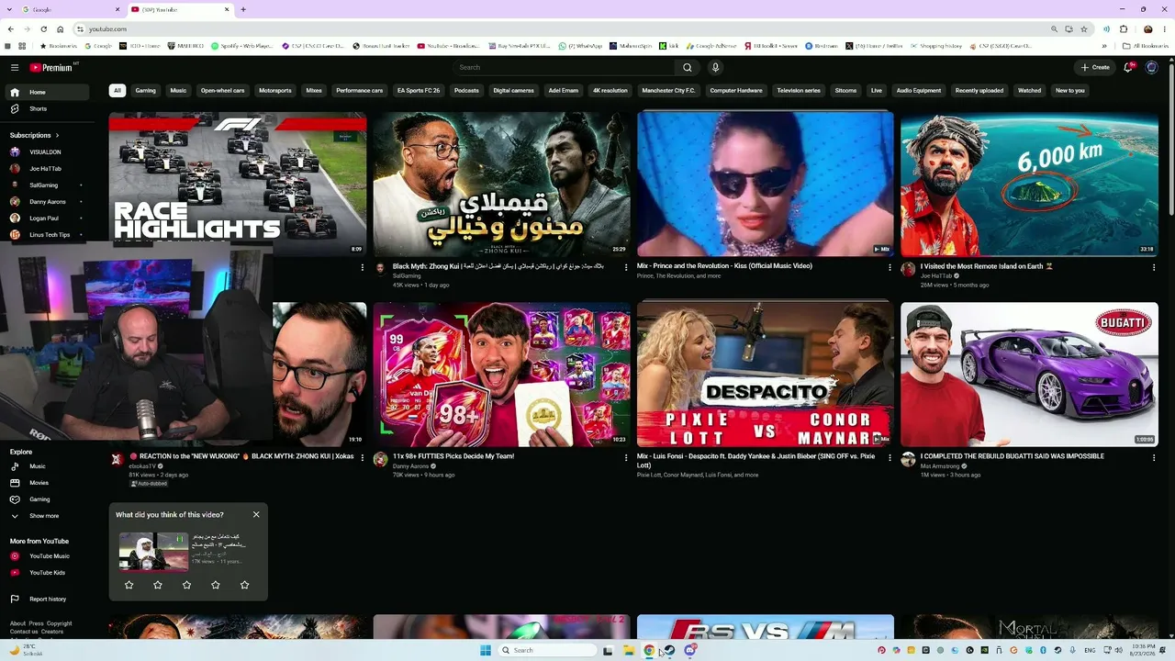This screenshot has width=1175, height=661.
Task: Open the Copyright footer link
Action: [60, 623]
